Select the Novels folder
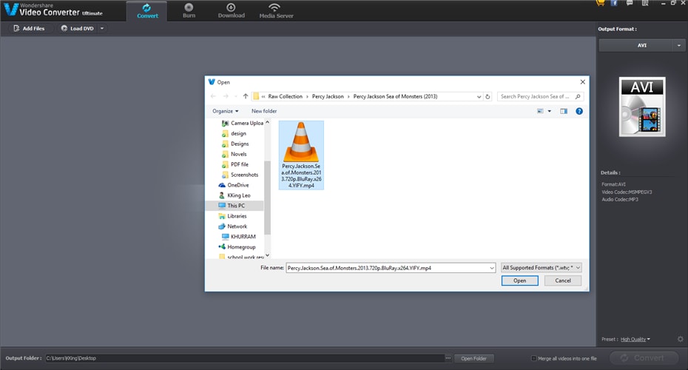Screen dimensions: 688x370 [235, 154]
